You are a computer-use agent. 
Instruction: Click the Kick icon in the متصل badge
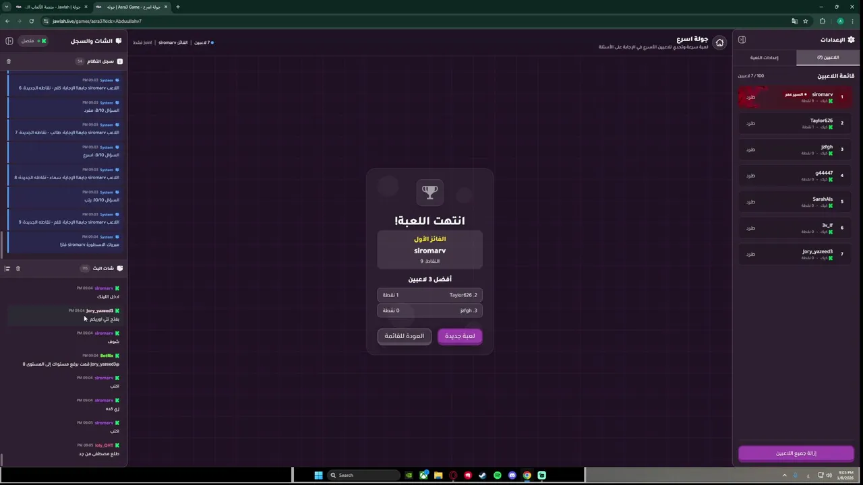click(44, 41)
